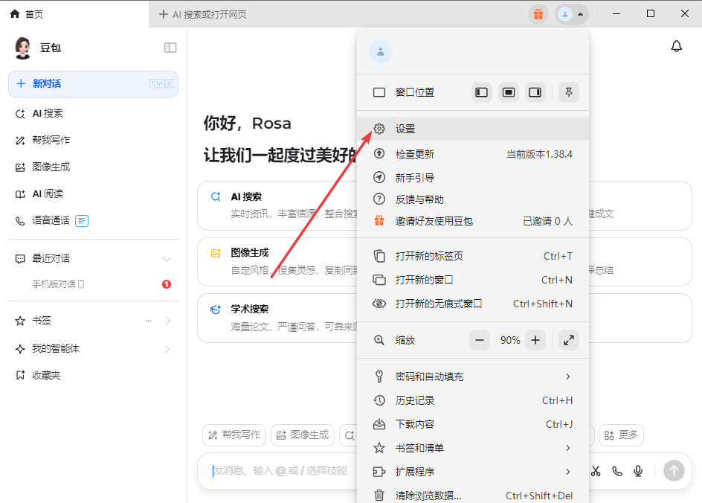Viewport: 702px width, 503px height.
Task: Pin the window on top
Action: click(x=569, y=92)
